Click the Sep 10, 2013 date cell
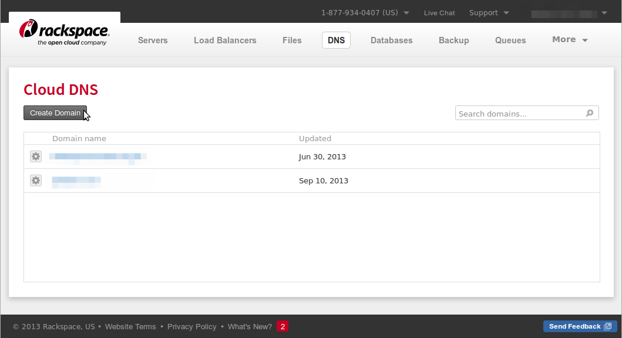The height and width of the screenshot is (338, 622). [323, 180]
